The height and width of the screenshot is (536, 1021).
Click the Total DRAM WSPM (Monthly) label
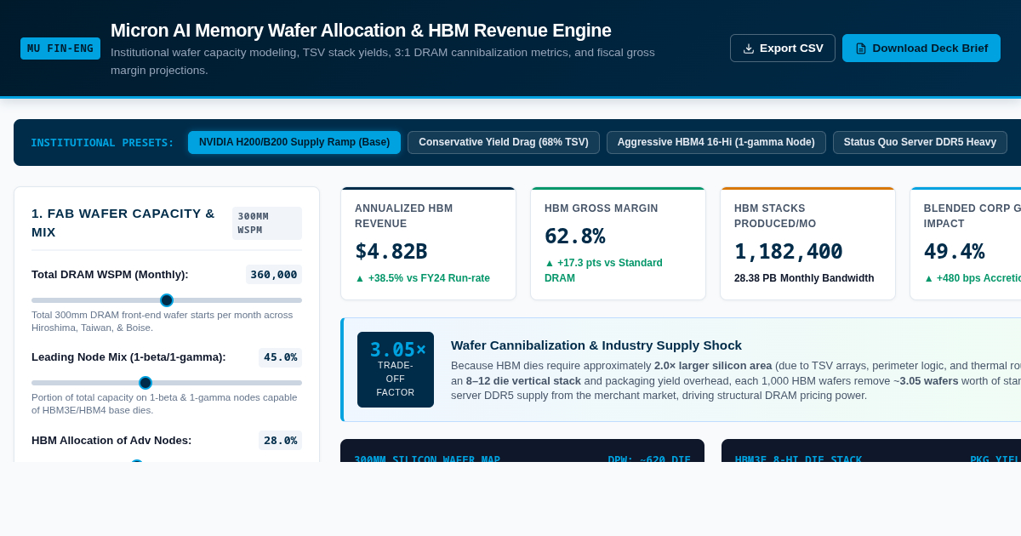tap(110, 274)
